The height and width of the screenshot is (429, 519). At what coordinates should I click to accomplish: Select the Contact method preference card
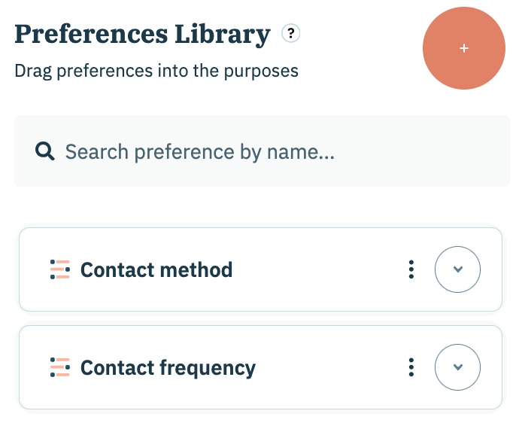[316, 269]
